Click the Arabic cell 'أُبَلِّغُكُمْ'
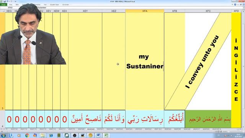This screenshot has height=138, width=245. pos(175,119)
